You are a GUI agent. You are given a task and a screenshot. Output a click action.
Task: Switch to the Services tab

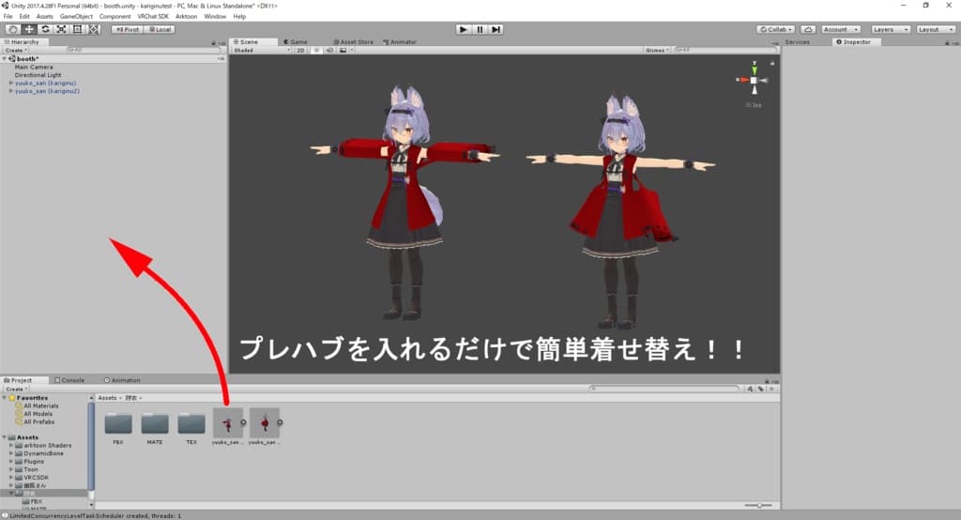(798, 41)
